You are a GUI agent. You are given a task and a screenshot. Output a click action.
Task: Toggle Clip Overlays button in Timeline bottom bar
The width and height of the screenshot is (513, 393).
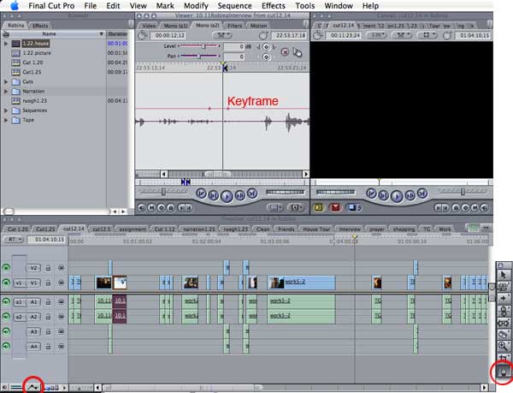32,387
